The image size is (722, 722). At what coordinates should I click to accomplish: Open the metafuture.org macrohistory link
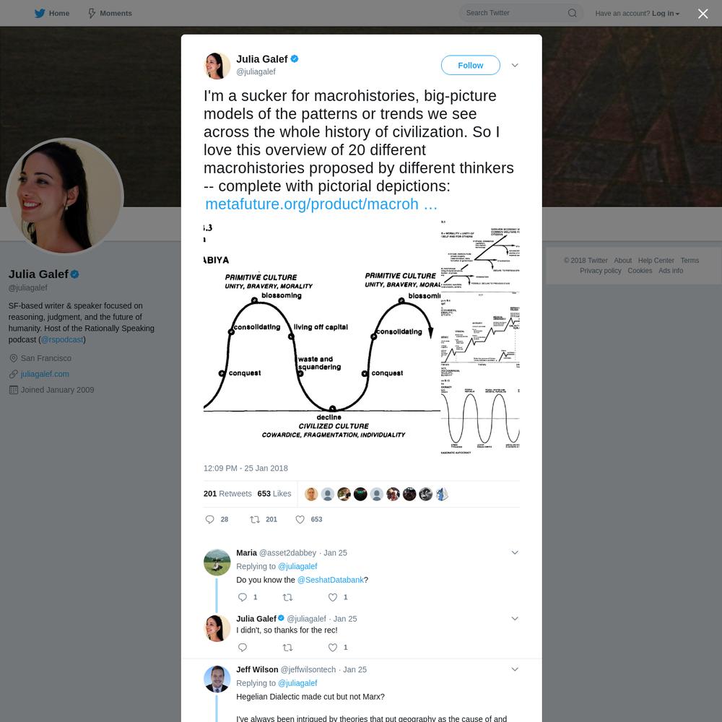click(321, 204)
